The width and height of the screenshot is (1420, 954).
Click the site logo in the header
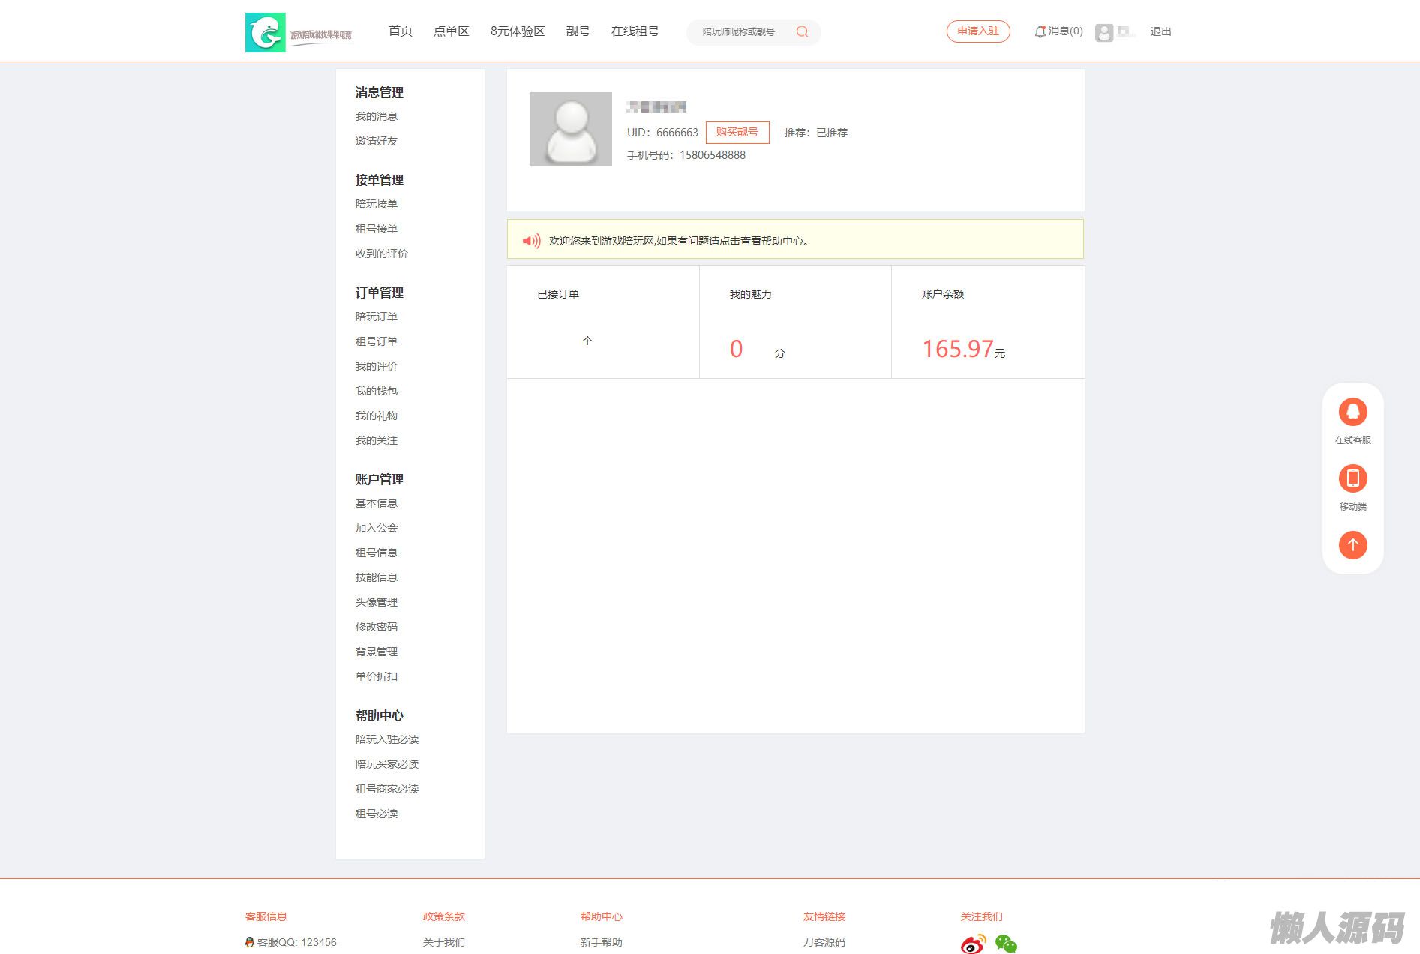299,32
